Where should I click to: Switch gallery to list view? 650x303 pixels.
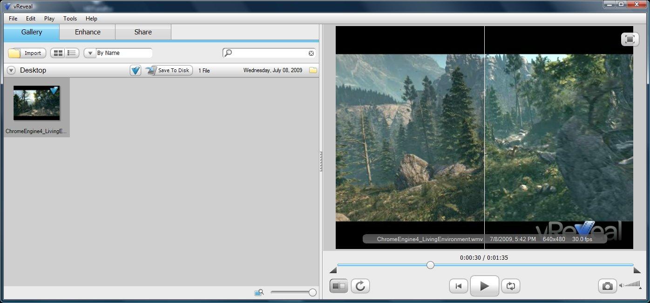[x=72, y=53]
